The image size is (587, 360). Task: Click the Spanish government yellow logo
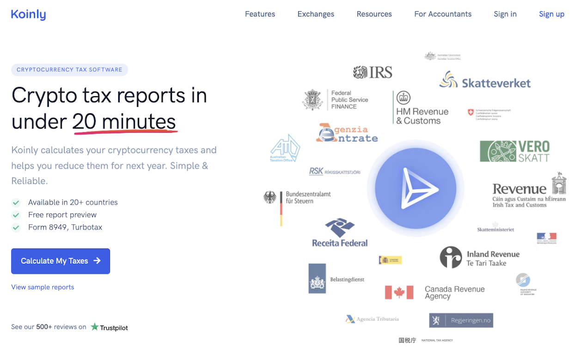pyautogui.click(x=390, y=260)
